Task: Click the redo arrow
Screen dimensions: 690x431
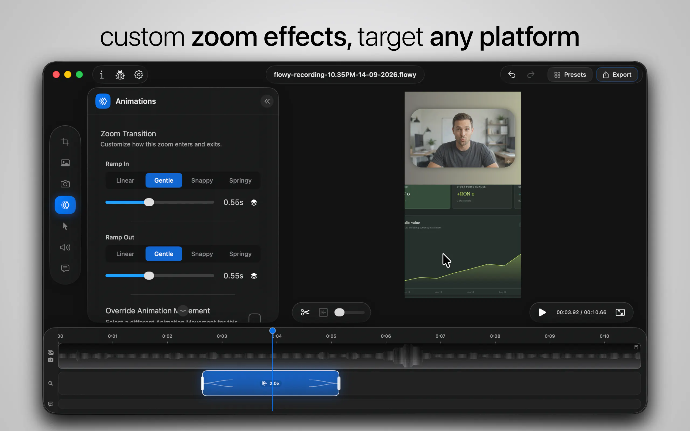Action: point(531,75)
